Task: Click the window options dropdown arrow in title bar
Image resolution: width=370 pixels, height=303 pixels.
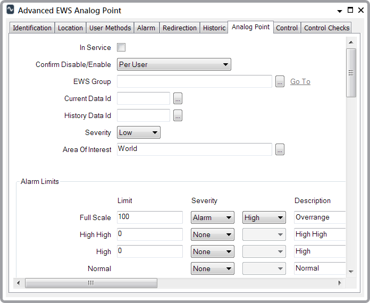Action: (340, 11)
